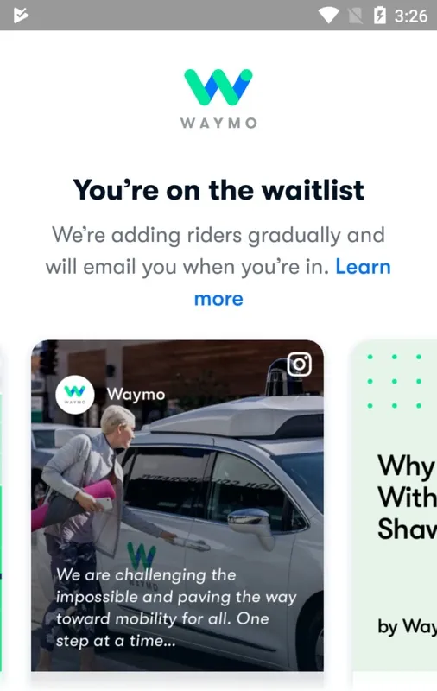The width and height of the screenshot is (437, 691).
Task: Tap the Waymo account name on the card
Action: pos(136,394)
